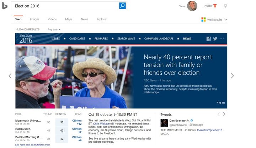Image resolution: width=256 pixels, height=148 pixels.
Task: Switch to the Explore tab
Action: click(x=101, y=19)
